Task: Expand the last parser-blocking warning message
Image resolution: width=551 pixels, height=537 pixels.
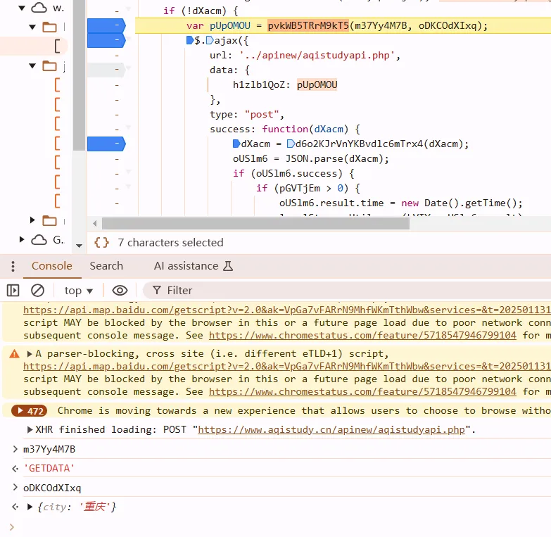Action: [30, 353]
